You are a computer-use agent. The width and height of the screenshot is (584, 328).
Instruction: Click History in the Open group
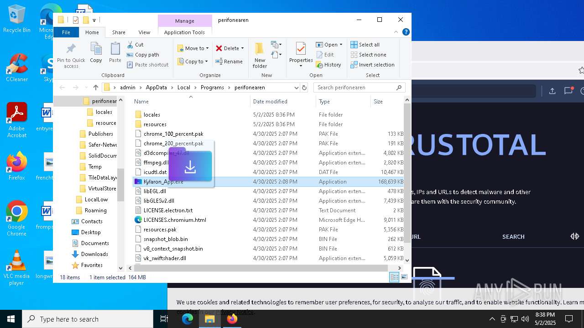pyautogui.click(x=328, y=65)
